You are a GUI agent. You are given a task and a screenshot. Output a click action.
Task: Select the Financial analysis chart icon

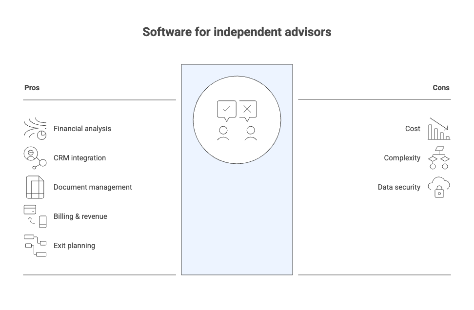pyautogui.click(x=35, y=129)
